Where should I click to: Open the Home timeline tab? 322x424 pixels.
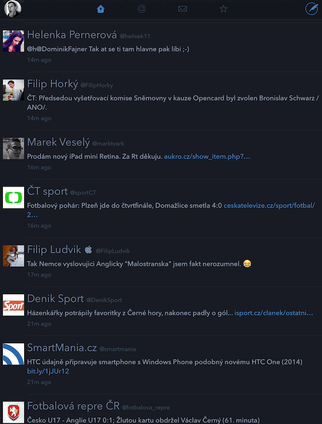(x=100, y=9)
